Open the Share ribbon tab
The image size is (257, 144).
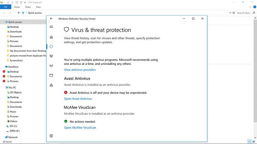(x=28, y=7)
